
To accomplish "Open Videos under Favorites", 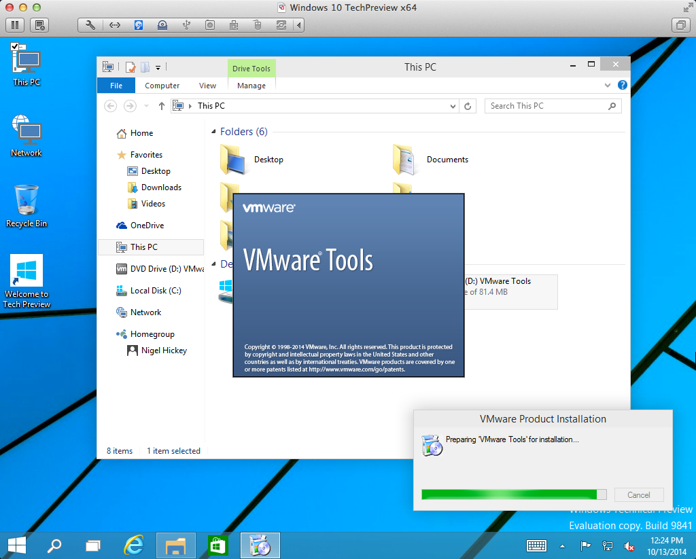I will pyautogui.click(x=147, y=204).
